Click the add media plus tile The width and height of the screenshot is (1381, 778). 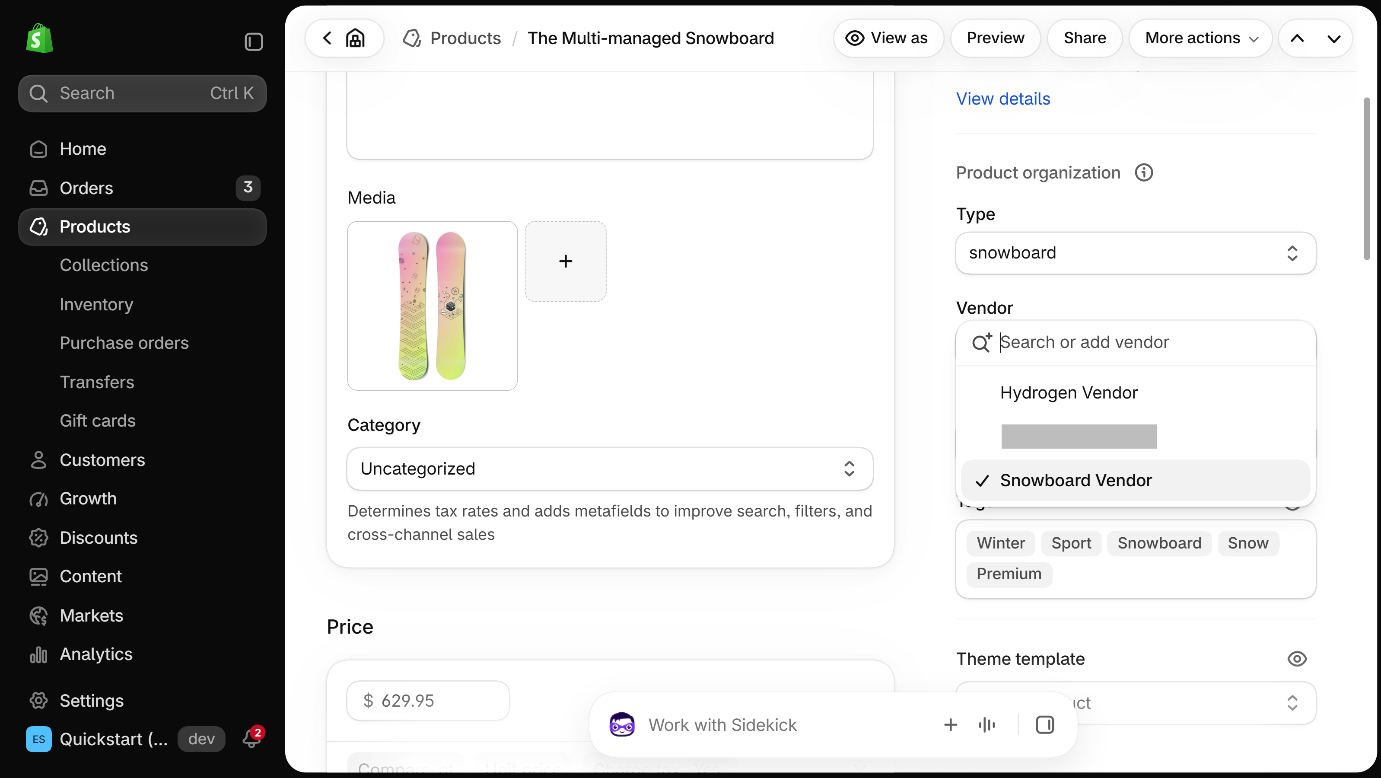[565, 261]
